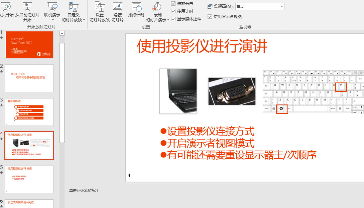The width and height of the screenshot is (364, 208).
Task: Open 设置幻灯片放映 setup dialog
Action: (x=100, y=12)
